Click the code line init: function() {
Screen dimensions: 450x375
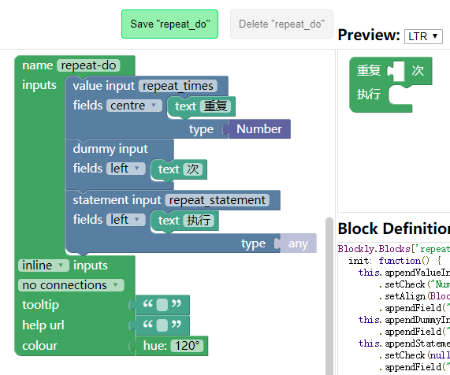pyautogui.click(x=395, y=261)
